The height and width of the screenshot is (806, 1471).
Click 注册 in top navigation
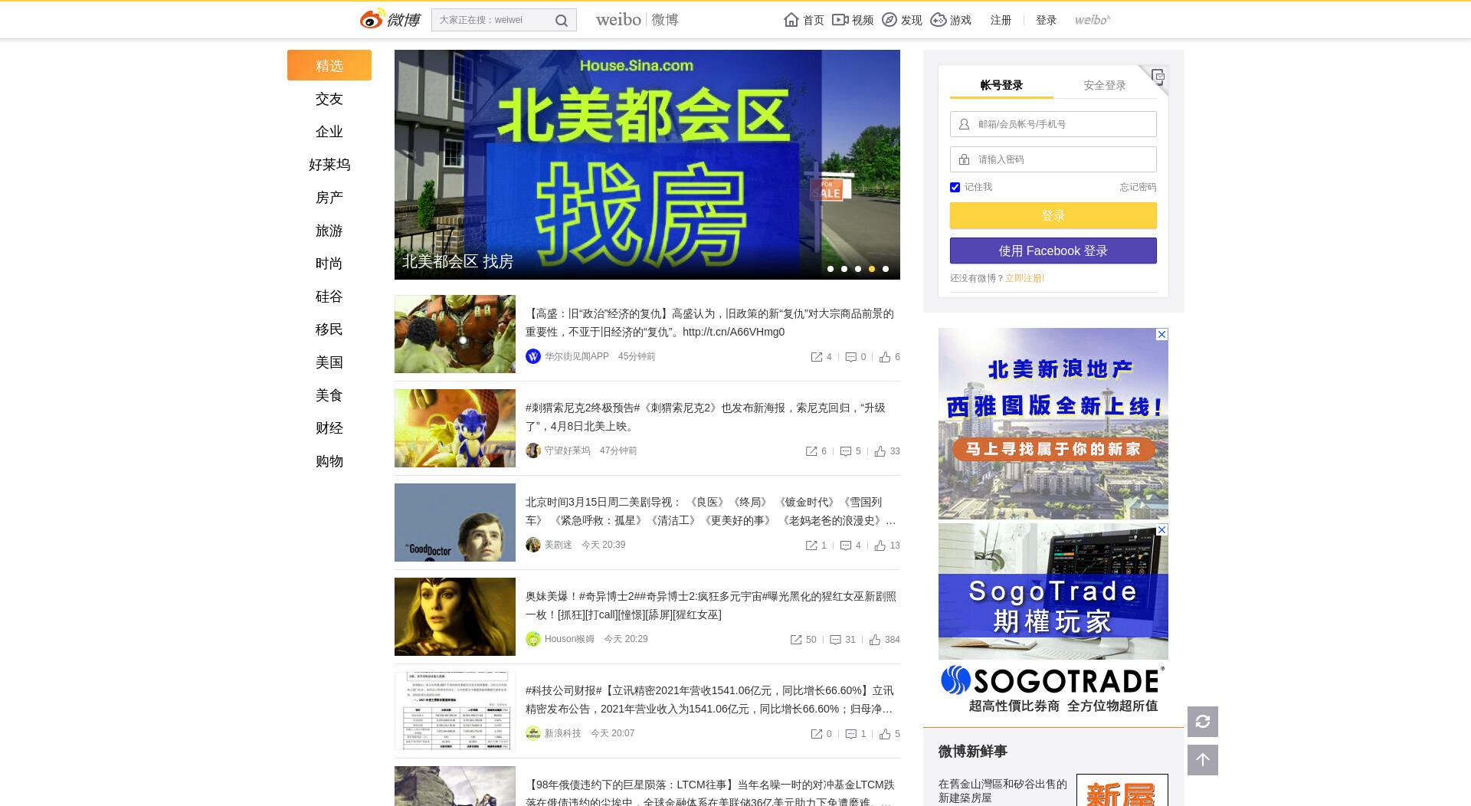(x=1001, y=20)
